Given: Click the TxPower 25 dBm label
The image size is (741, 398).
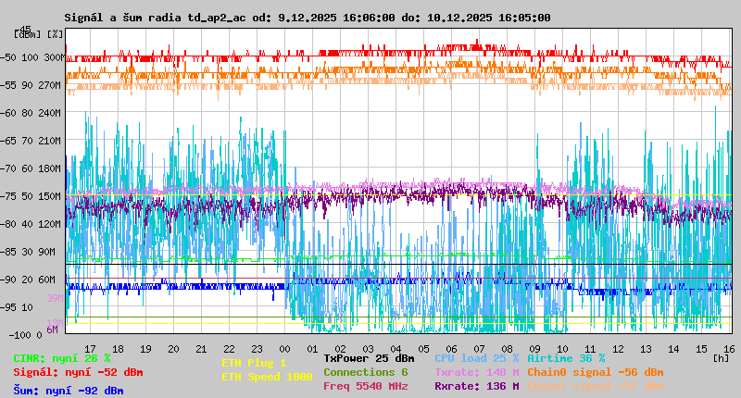Looking at the screenshot, I should (x=369, y=357).
